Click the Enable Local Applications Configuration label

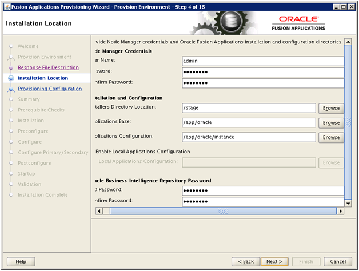(143, 152)
